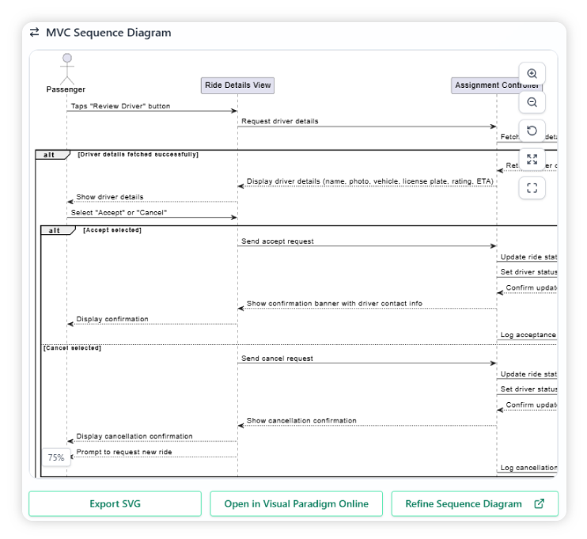Image resolution: width=587 pixels, height=539 pixels.
Task: Open in Visual Paradigm Online
Action: pyautogui.click(x=296, y=503)
